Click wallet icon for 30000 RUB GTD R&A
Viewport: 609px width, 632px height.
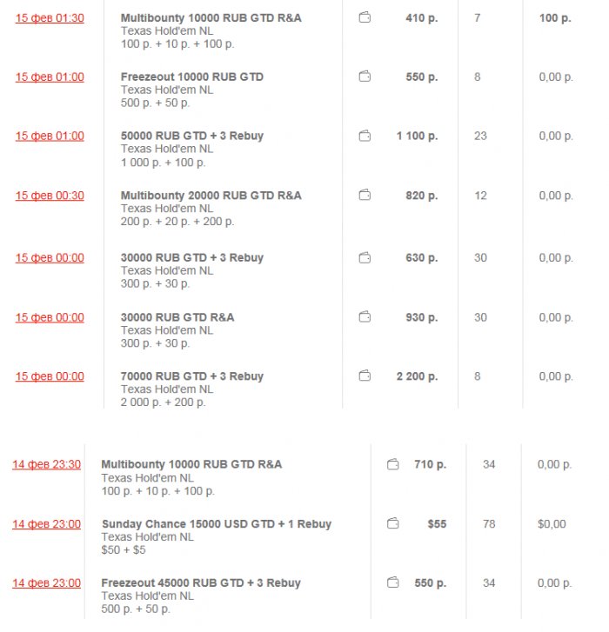tap(365, 317)
